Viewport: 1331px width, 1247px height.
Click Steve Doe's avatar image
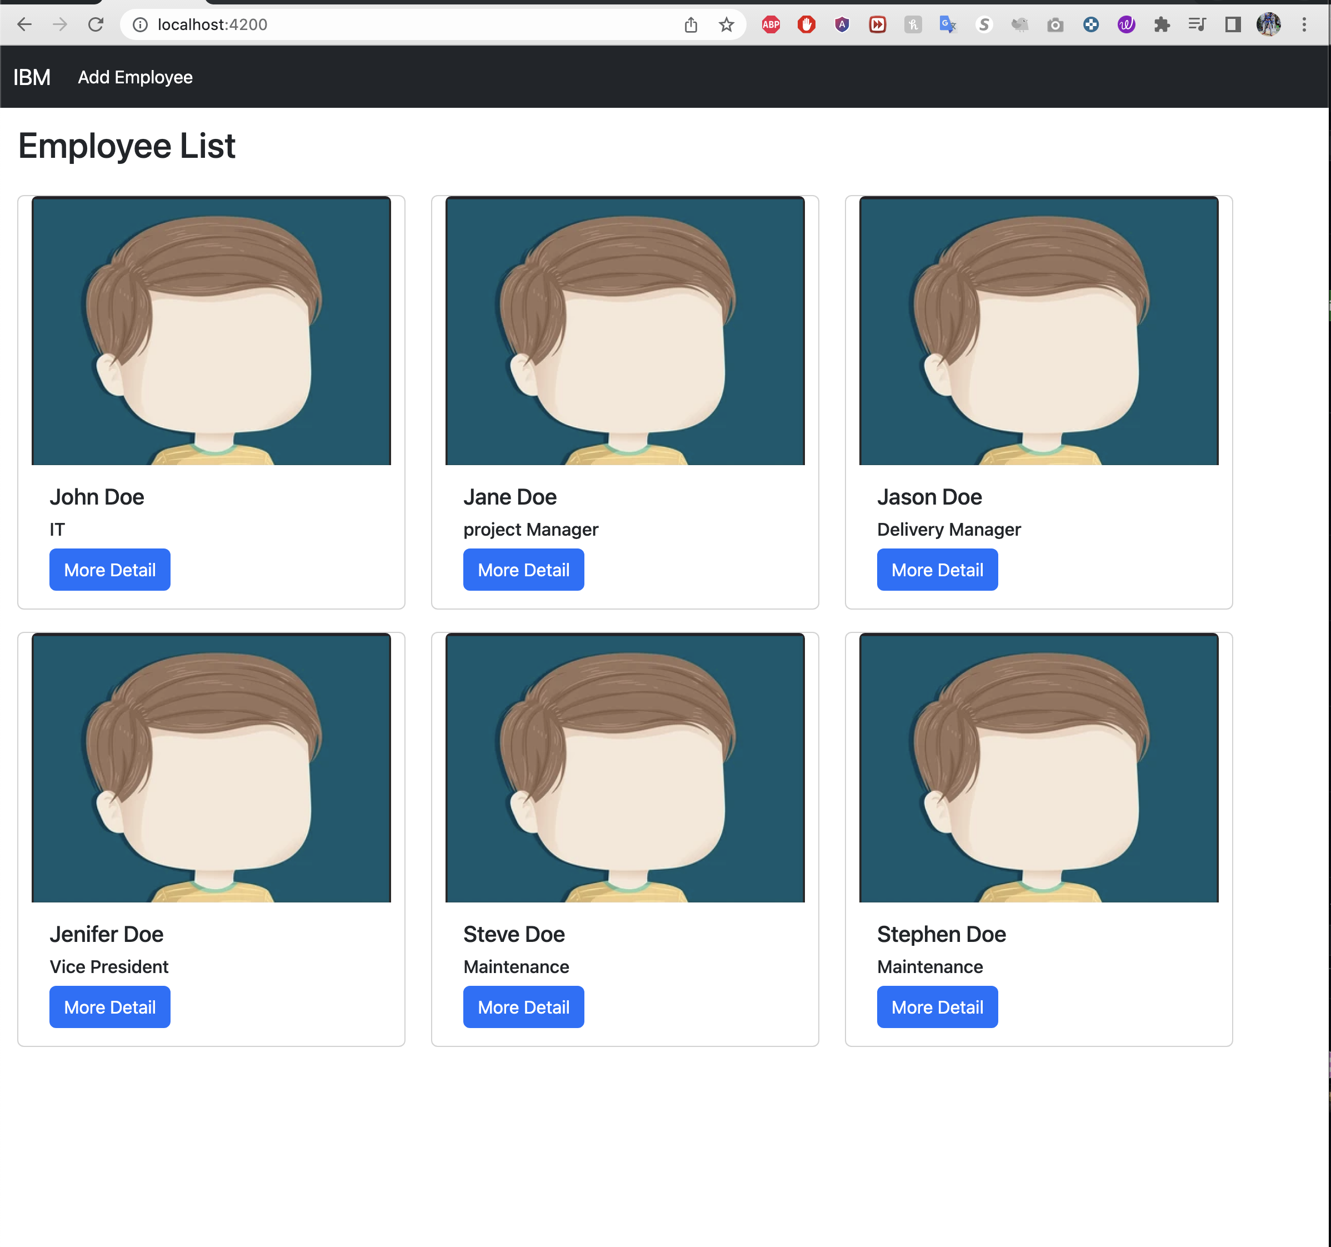(626, 768)
